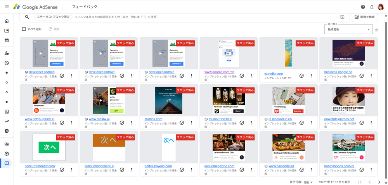
Task: Open more options for starlink.com ad
Action: 191,123
